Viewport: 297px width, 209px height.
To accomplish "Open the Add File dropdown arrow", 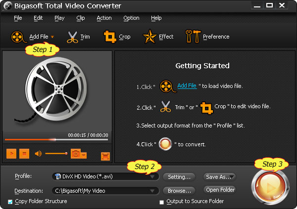I will pos(52,37).
